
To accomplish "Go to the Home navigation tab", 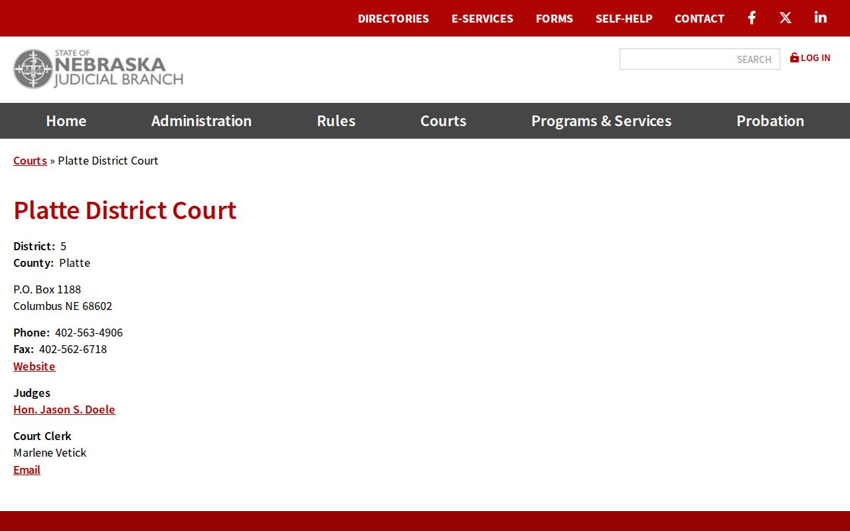I will coord(66,121).
